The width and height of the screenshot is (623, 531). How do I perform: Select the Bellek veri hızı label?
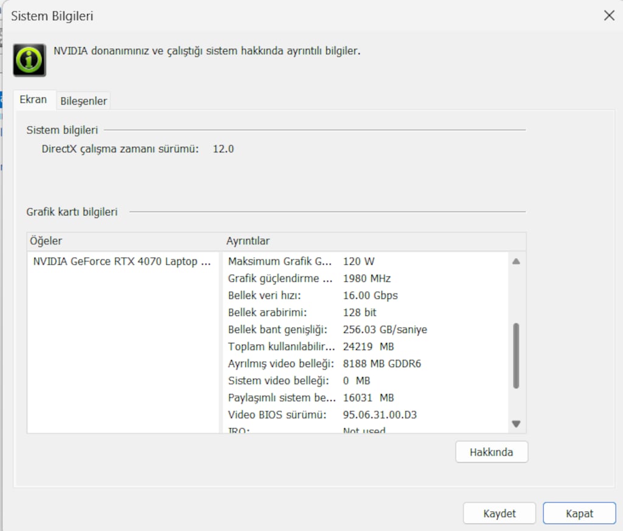(264, 295)
